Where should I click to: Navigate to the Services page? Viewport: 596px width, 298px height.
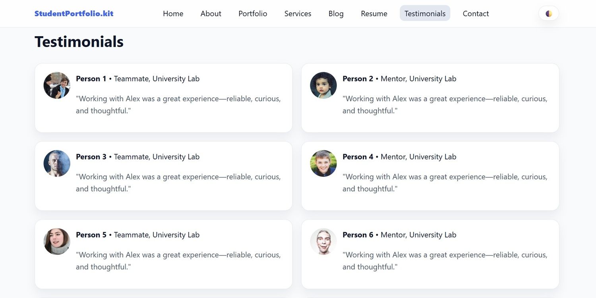pyautogui.click(x=298, y=13)
